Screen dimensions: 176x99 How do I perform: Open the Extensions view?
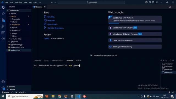pyautogui.click(x=3, y=32)
